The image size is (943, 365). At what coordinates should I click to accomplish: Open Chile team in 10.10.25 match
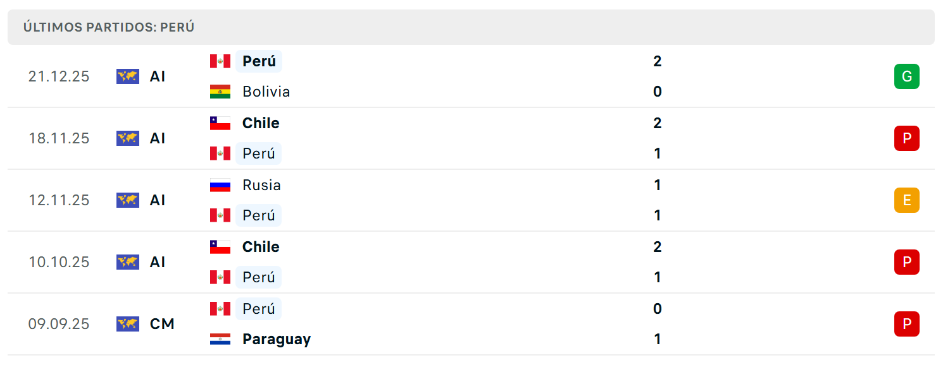click(x=261, y=247)
